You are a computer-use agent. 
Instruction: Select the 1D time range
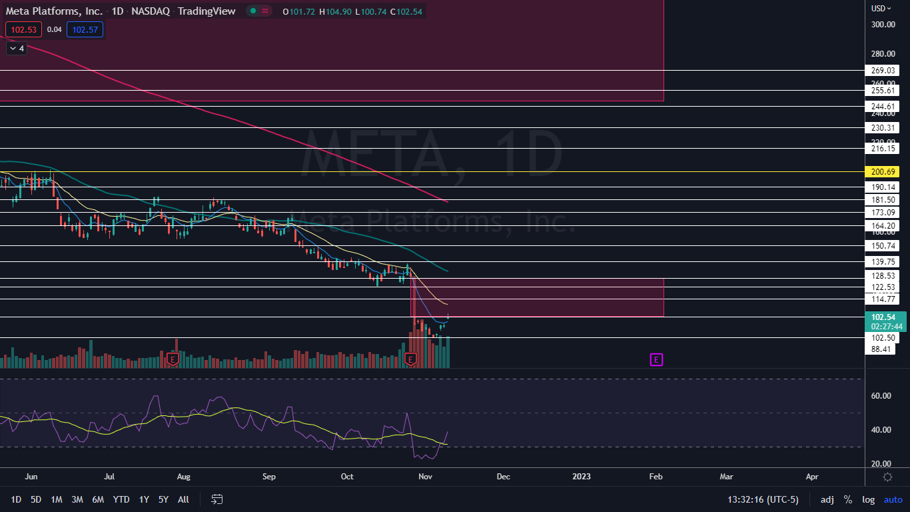pos(16,499)
